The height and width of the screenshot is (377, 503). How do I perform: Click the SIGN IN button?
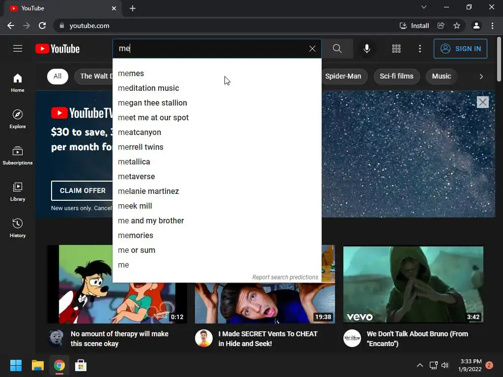[x=460, y=49]
